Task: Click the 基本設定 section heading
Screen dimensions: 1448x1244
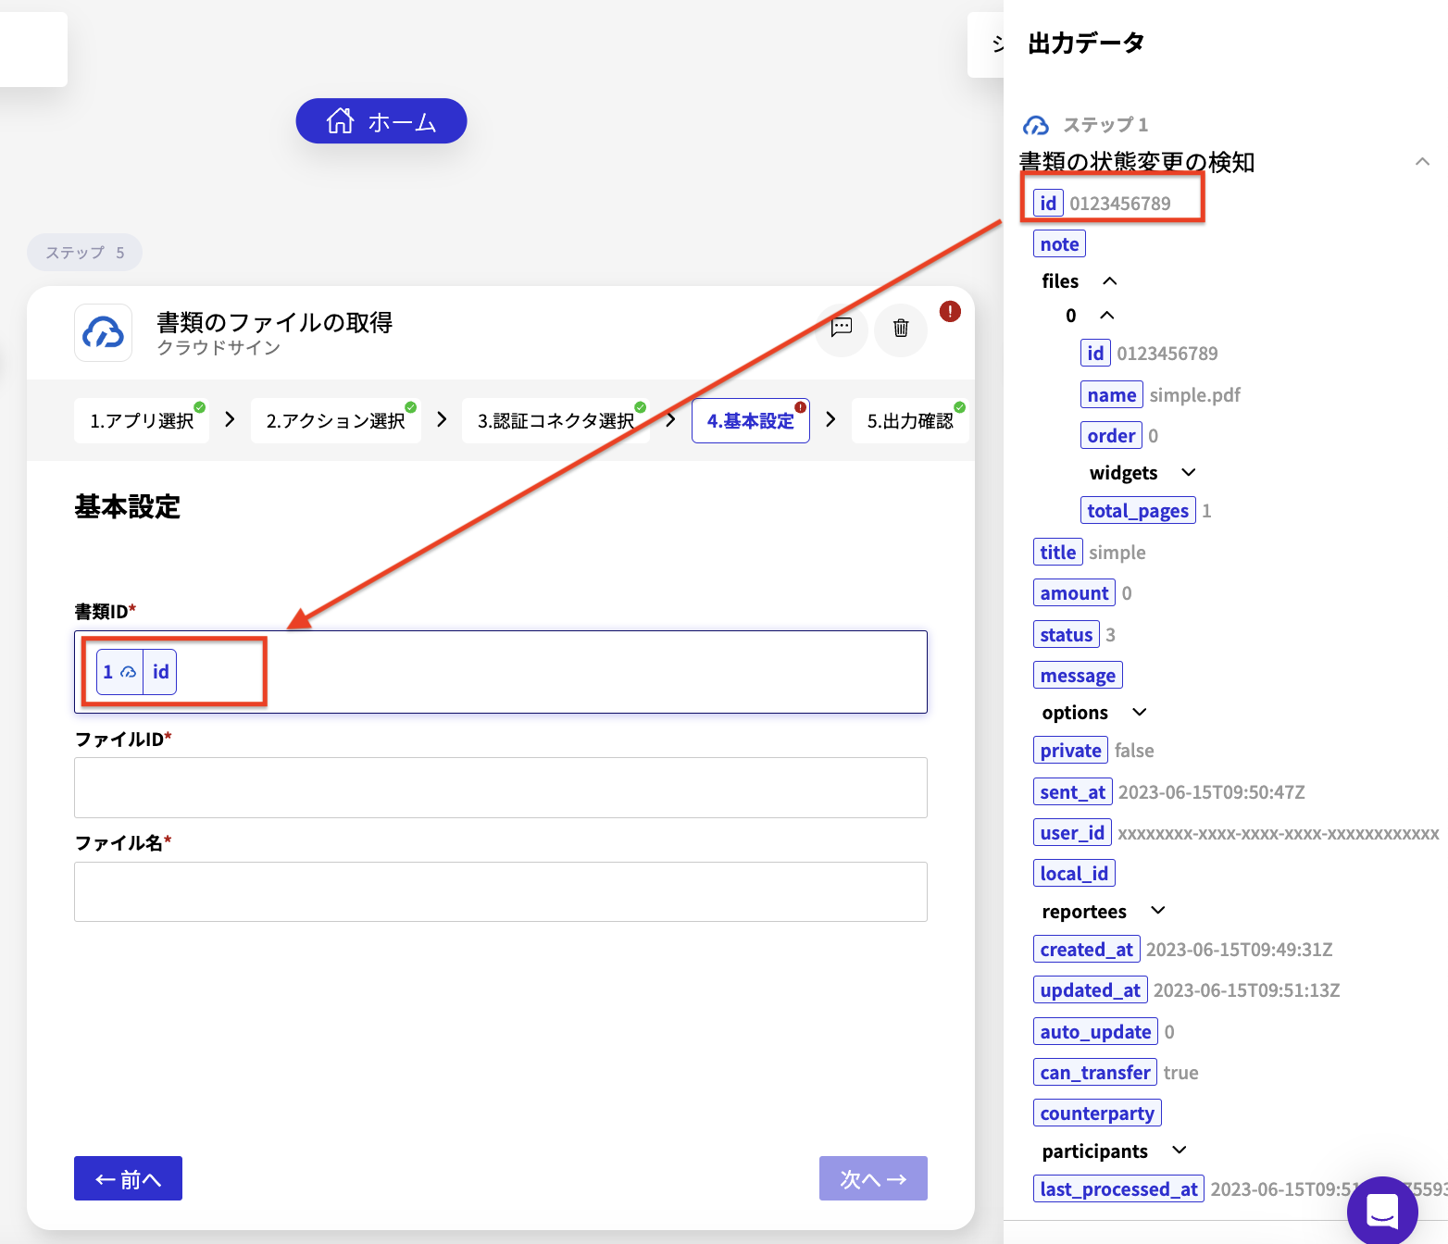Action: point(128,507)
